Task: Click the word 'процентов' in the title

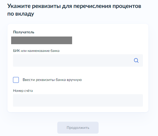Action: point(127,6)
